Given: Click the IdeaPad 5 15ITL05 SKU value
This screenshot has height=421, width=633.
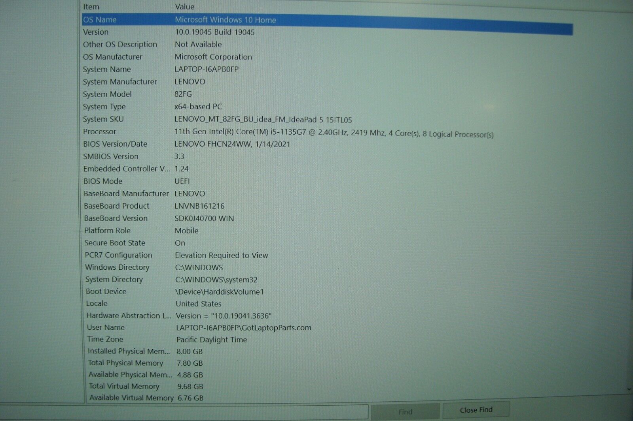Looking at the screenshot, I should [263, 119].
